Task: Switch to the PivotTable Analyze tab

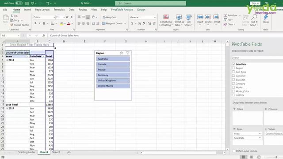Action: pos(122,10)
